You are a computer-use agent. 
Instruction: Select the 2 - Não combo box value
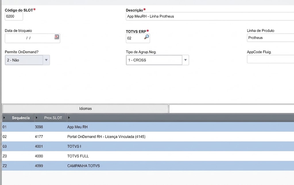coord(24,60)
